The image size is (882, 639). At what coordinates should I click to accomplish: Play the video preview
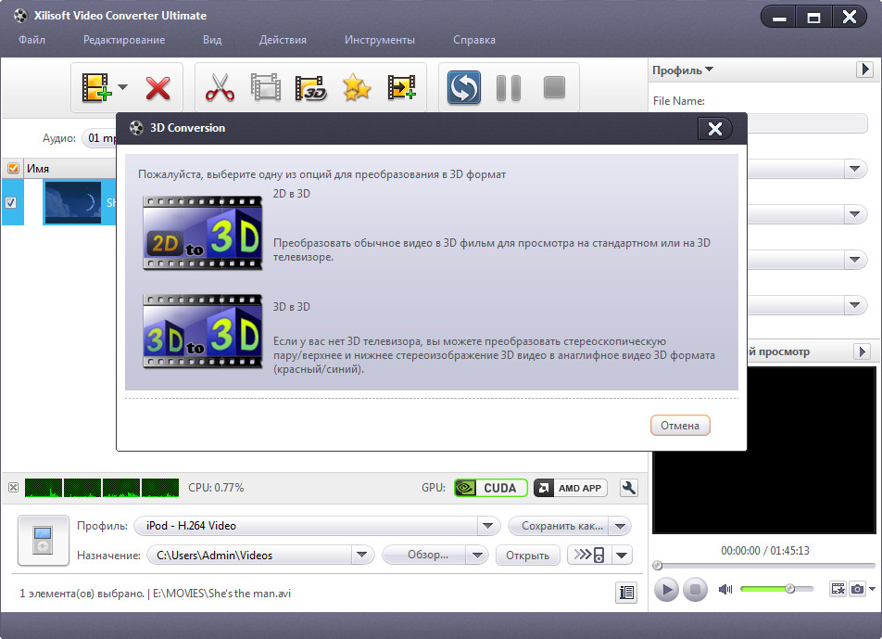point(666,590)
